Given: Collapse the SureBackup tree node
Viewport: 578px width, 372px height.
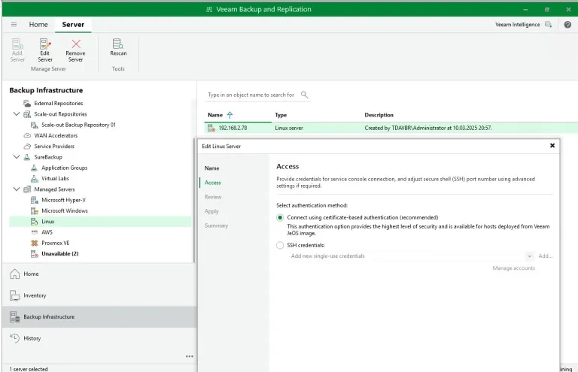Looking at the screenshot, I should point(17,157).
